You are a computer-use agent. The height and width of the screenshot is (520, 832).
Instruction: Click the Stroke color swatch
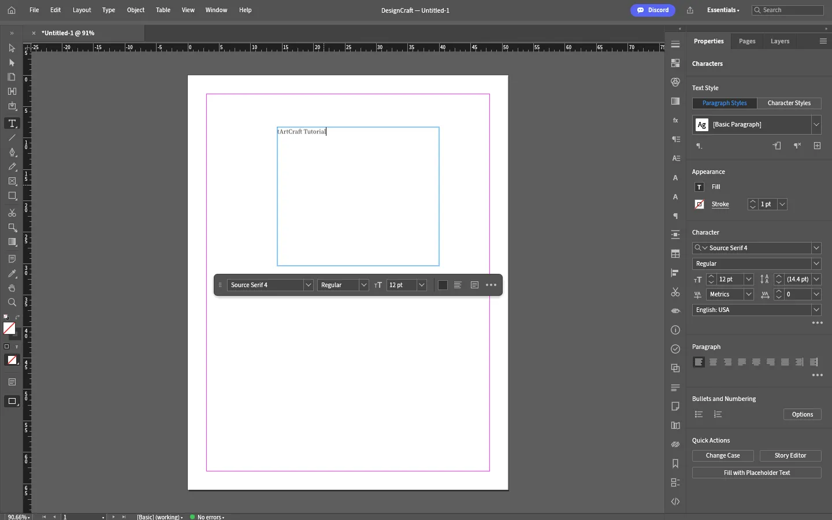(x=700, y=205)
